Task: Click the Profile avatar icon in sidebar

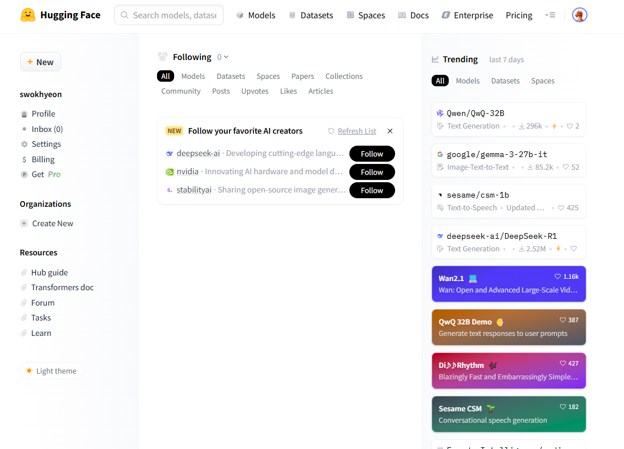Action: (25, 114)
